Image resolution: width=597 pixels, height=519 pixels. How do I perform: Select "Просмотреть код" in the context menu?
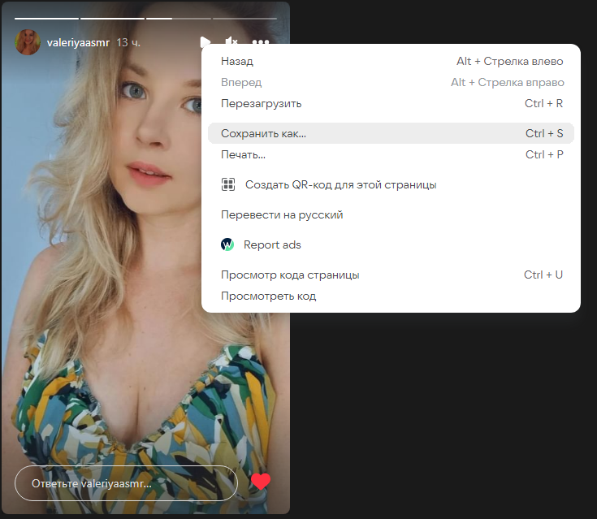(x=391, y=296)
